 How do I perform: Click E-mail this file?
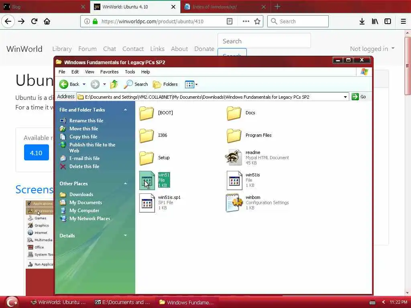click(x=84, y=158)
